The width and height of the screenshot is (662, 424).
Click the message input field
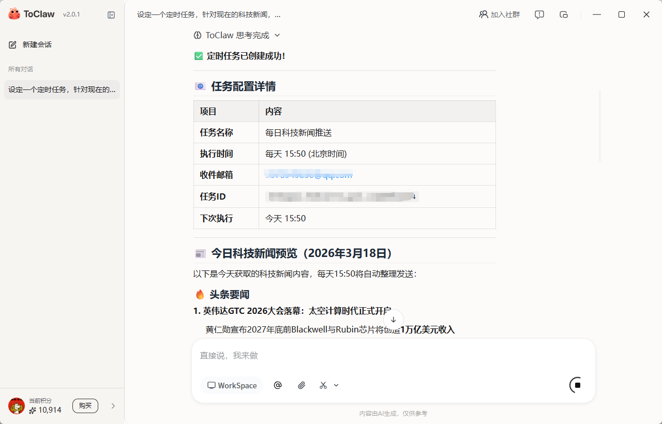pyautogui.click(x=362, y=356)
